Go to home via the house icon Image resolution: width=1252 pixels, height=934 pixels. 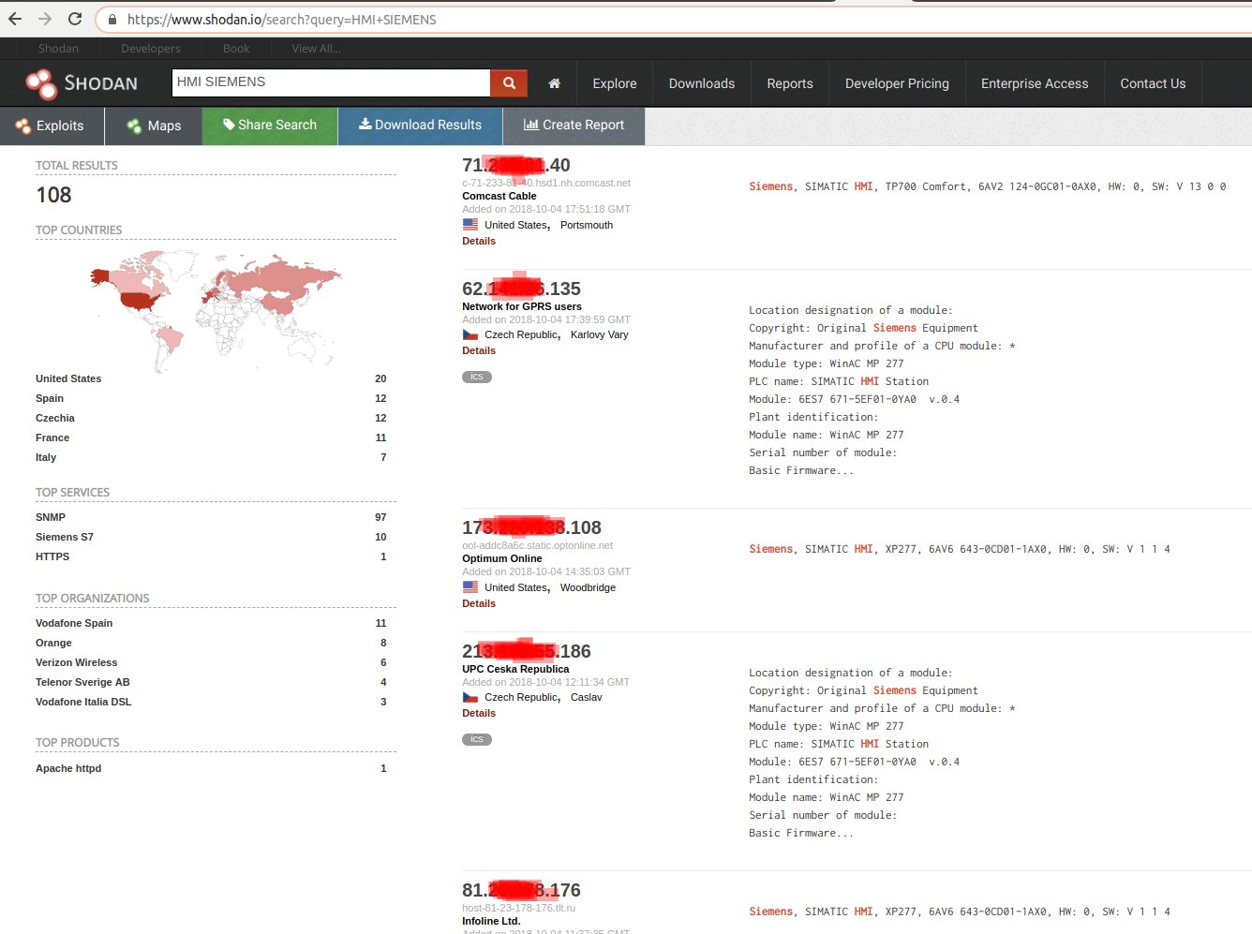tap(554, 83)
